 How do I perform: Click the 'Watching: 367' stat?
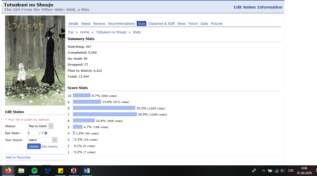[80, 47]
